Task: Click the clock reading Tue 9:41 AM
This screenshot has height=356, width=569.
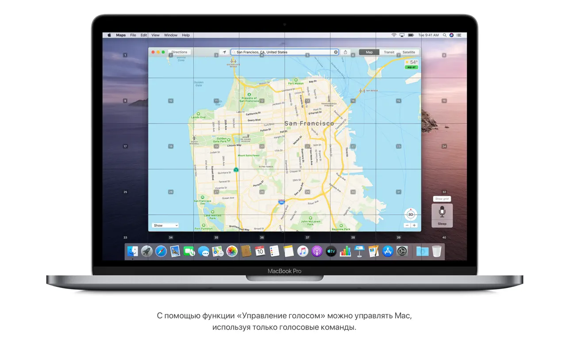Action: pos(429,35)
